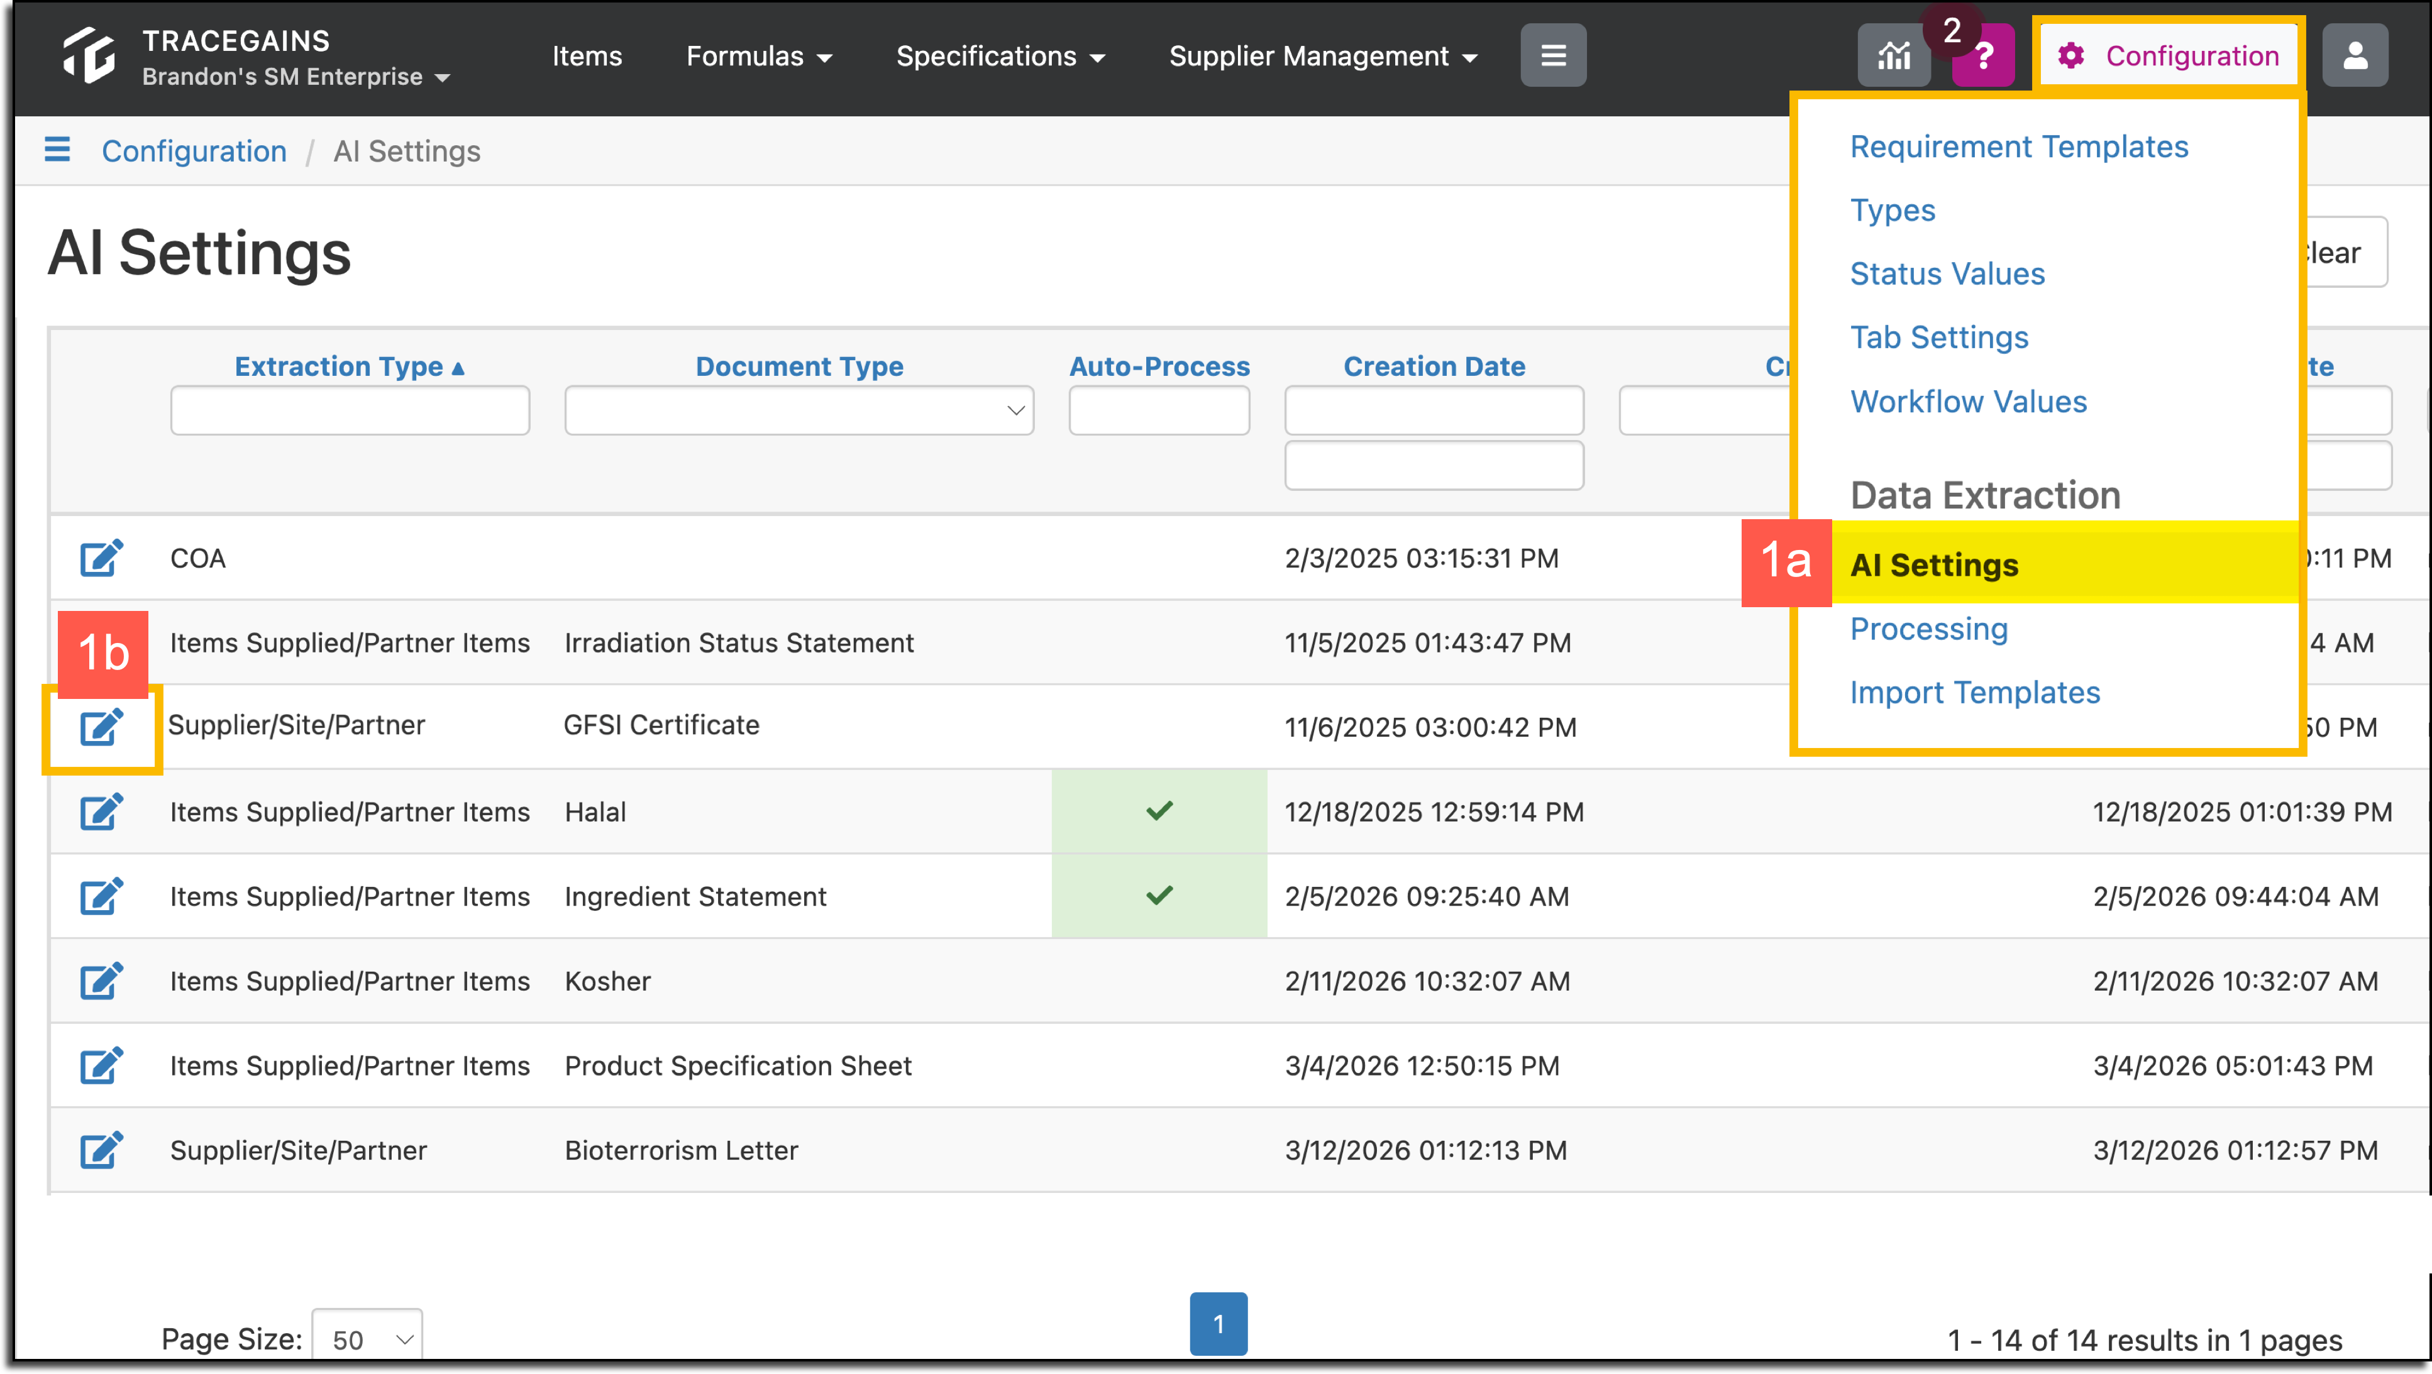The width and height of the screenshot is (2432, 1374).
Task: Click the lower Creation Date filter field
Action: [x=1433, y=464]
